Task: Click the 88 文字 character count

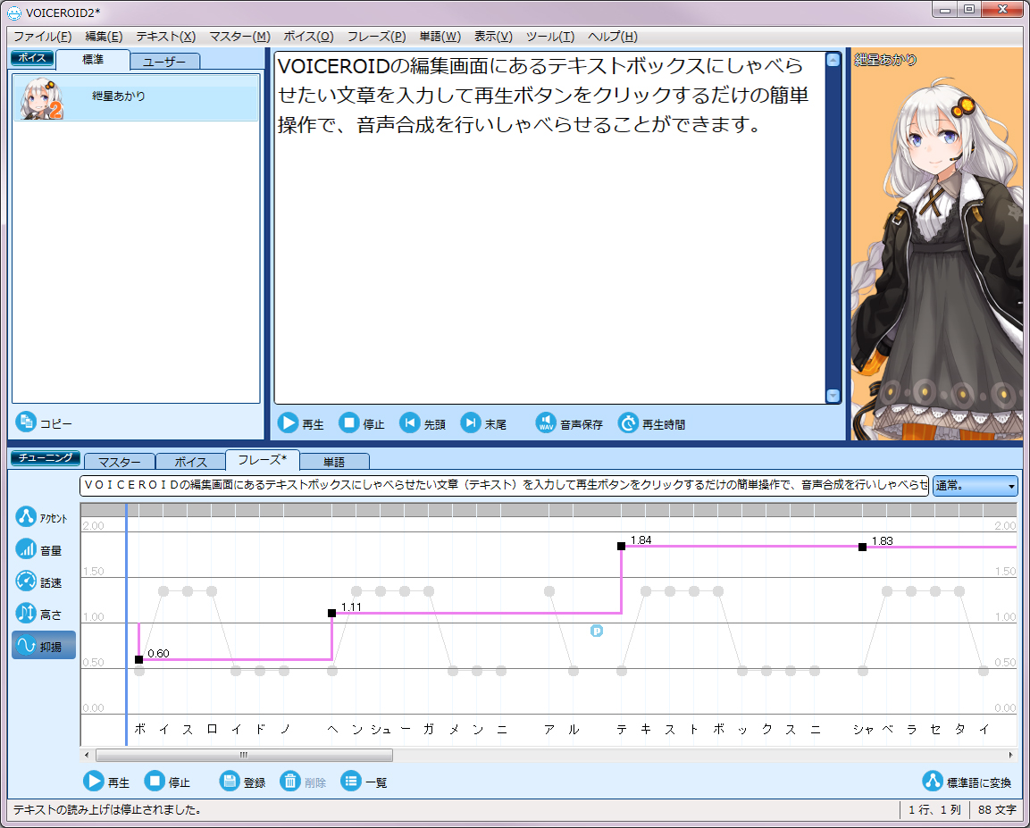Action: point(996,809)
